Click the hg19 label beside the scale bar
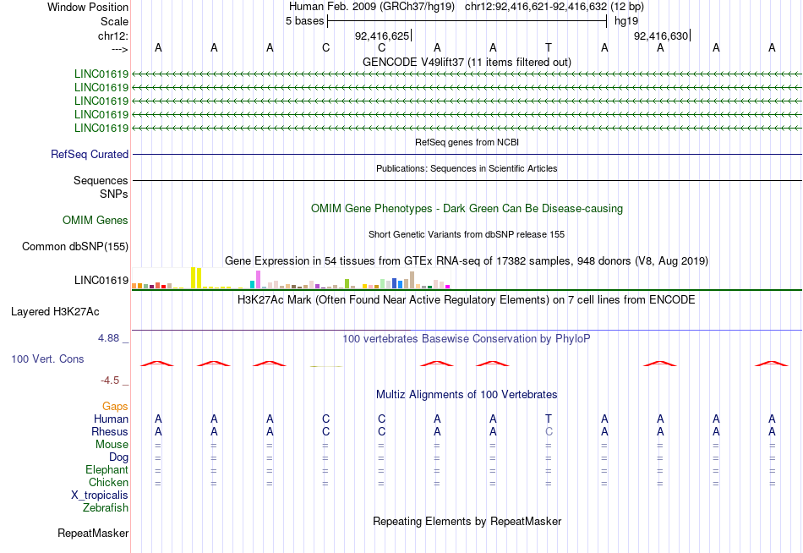The height and width of the screenshot is (553, 803). pyautogui.click(x=626, y=21)
